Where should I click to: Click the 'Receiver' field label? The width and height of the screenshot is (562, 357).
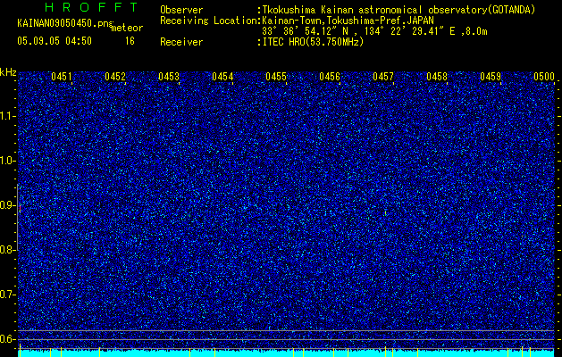[x=181, y=42]
